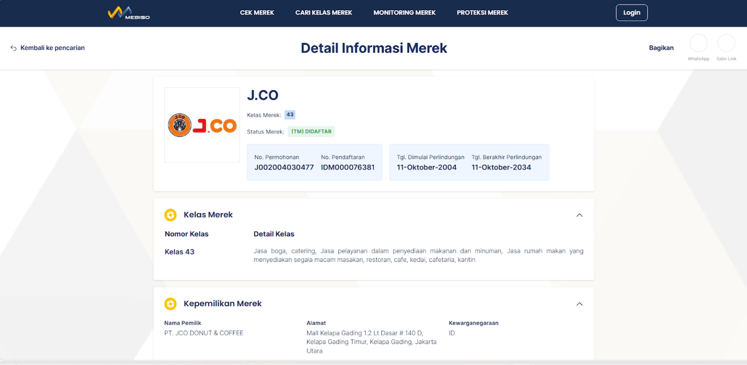Select the J.CO trademark logo image
Viewport: 747px width, 365px height.
pos(202,124)
